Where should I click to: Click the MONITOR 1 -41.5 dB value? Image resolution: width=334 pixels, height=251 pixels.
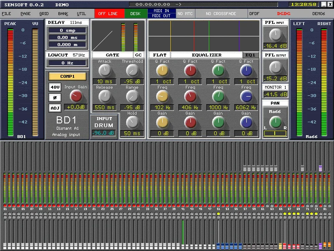click(x=276, y=95)
